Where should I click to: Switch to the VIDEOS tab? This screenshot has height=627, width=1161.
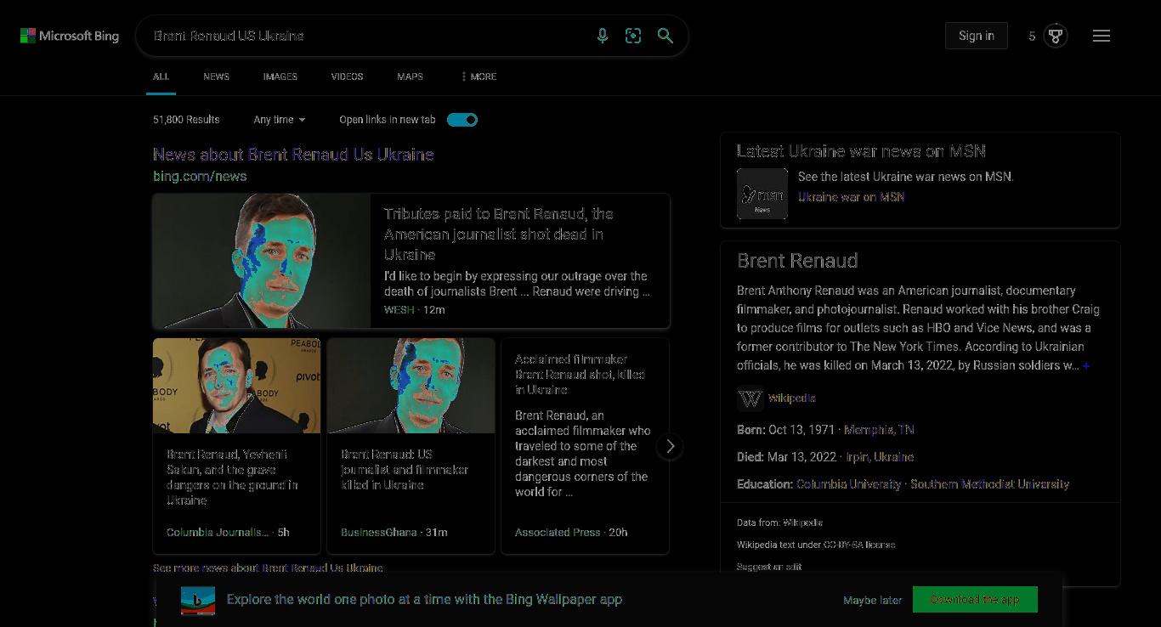tap(347, 76)
